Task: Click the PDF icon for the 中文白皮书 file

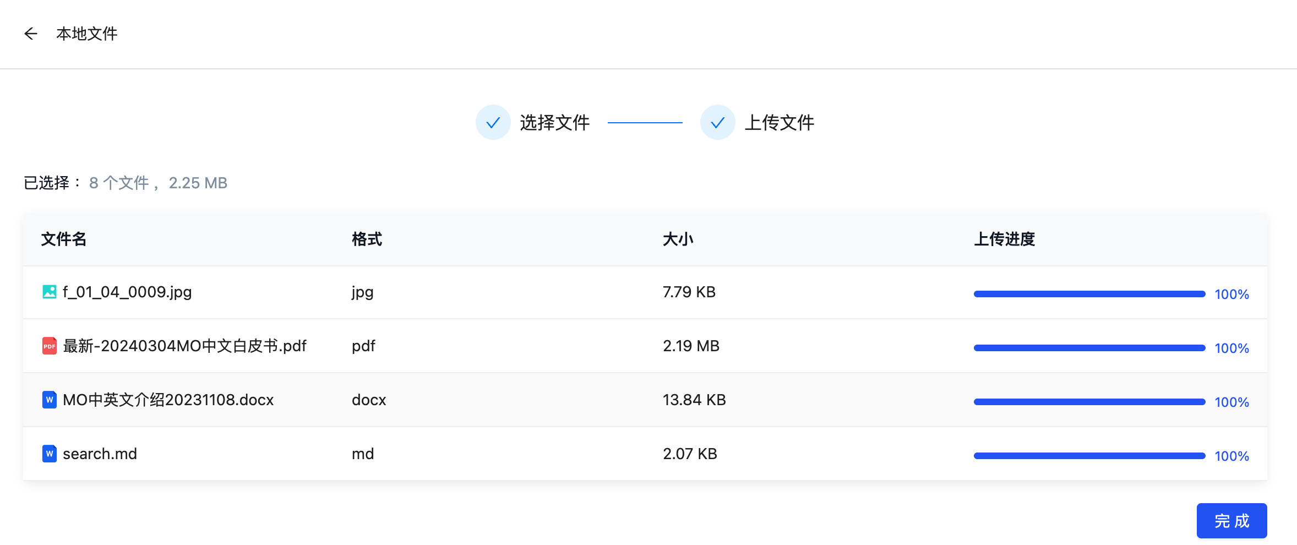Action: coord(49,346)
